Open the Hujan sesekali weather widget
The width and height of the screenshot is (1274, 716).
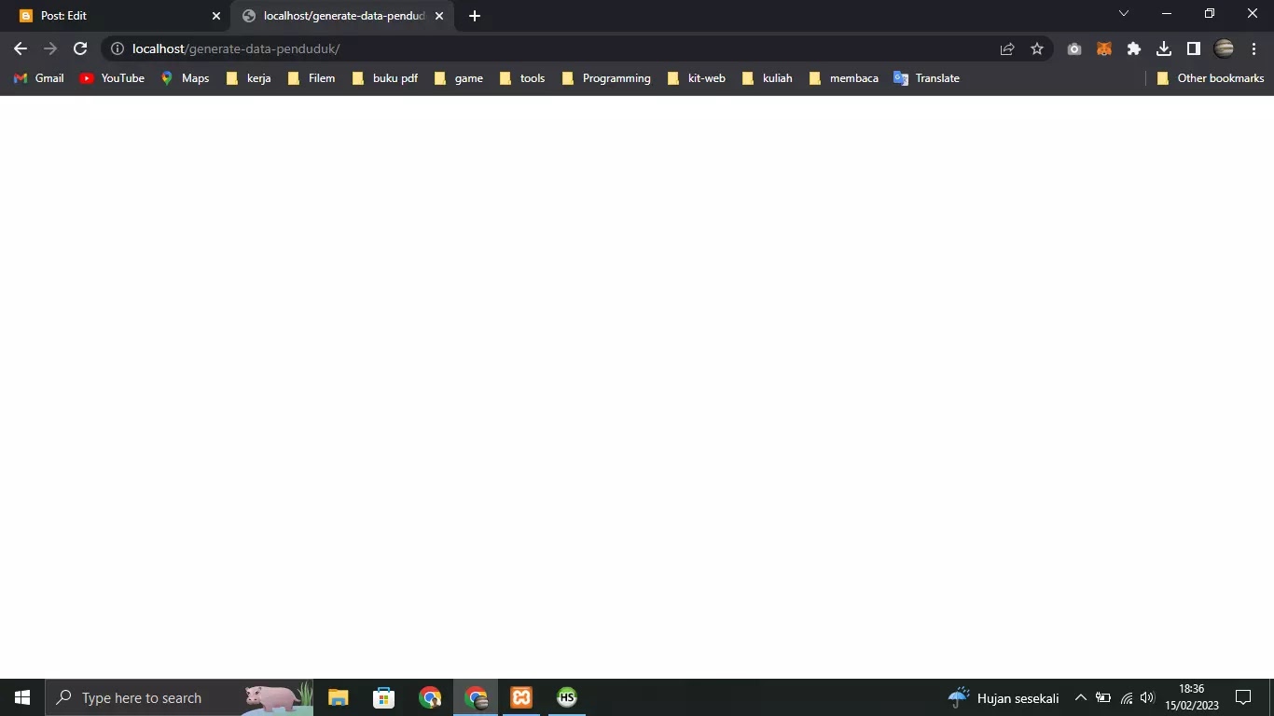coord(1004,697)
